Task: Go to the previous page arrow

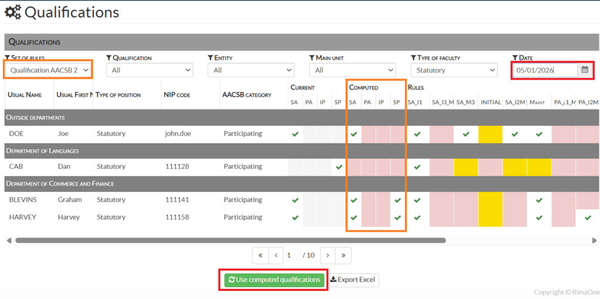Action: click(x=276, y=255)
